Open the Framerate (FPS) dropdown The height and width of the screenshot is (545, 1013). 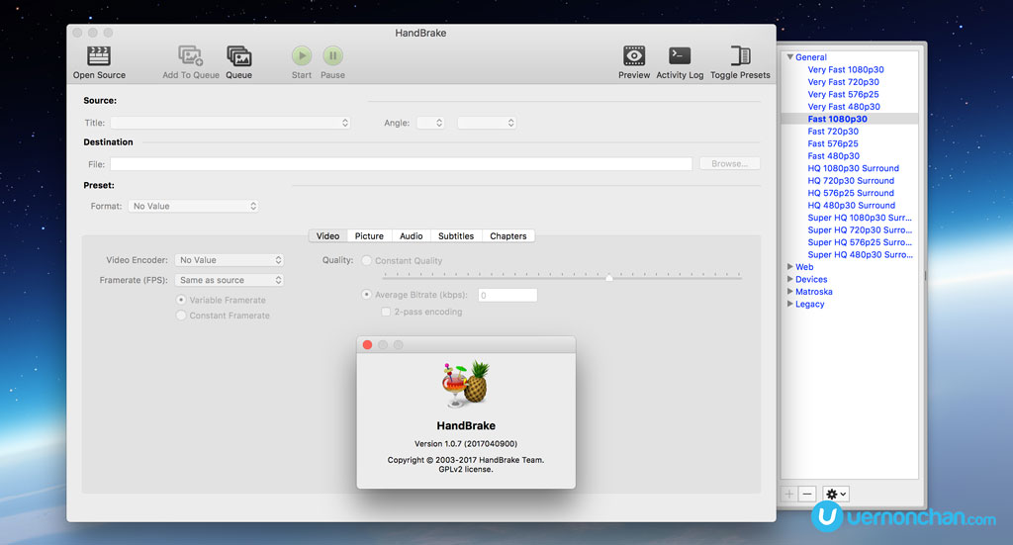click(x=230, y=280)
